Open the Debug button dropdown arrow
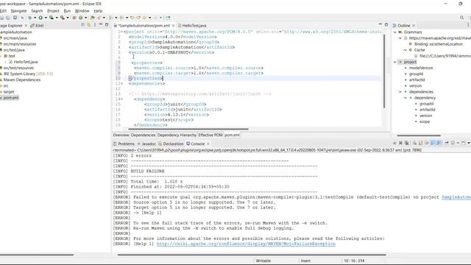Screen dimensions: 471x265 point(35,18)
